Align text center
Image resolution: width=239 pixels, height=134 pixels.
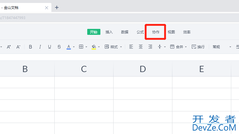[x=141, y=47]
